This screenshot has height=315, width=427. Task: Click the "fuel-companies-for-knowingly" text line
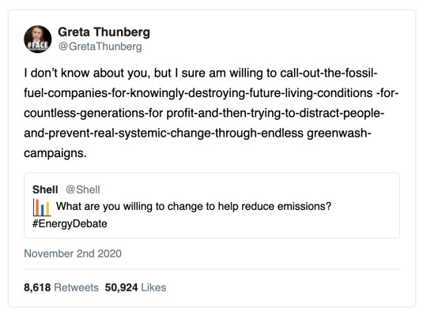[x=211, y=93]
